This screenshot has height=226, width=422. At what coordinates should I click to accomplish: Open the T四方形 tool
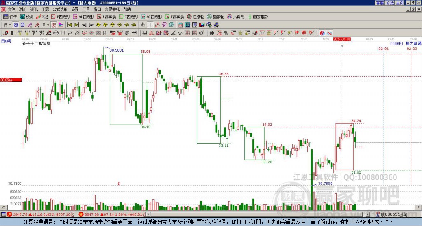coord(129,16)
